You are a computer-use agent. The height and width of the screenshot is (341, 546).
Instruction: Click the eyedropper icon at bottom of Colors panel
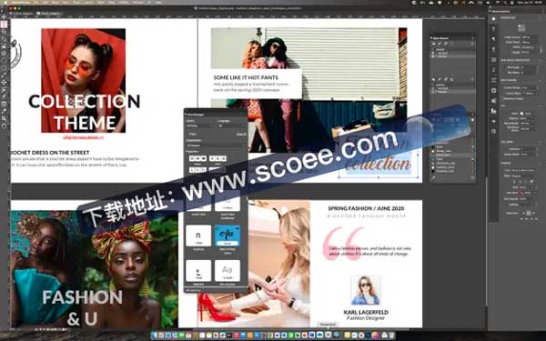tap(434, 178)
